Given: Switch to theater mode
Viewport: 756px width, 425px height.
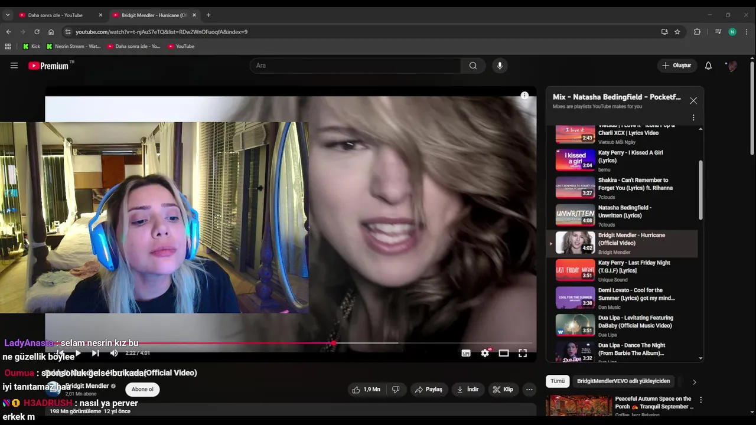Looking at the screenshot, I should pyautogui.click(x=504, y=353).
